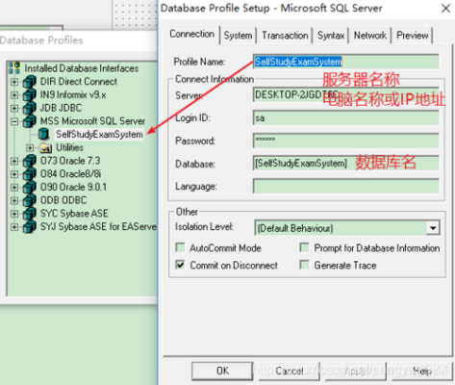Click the O84 Oracle8/8i database icon
The width and height of the screenshot is (455, 385).
(x=29, y=174)
